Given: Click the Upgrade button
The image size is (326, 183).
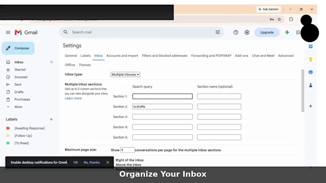Looking at the screenshot, I should pos(267,32).
